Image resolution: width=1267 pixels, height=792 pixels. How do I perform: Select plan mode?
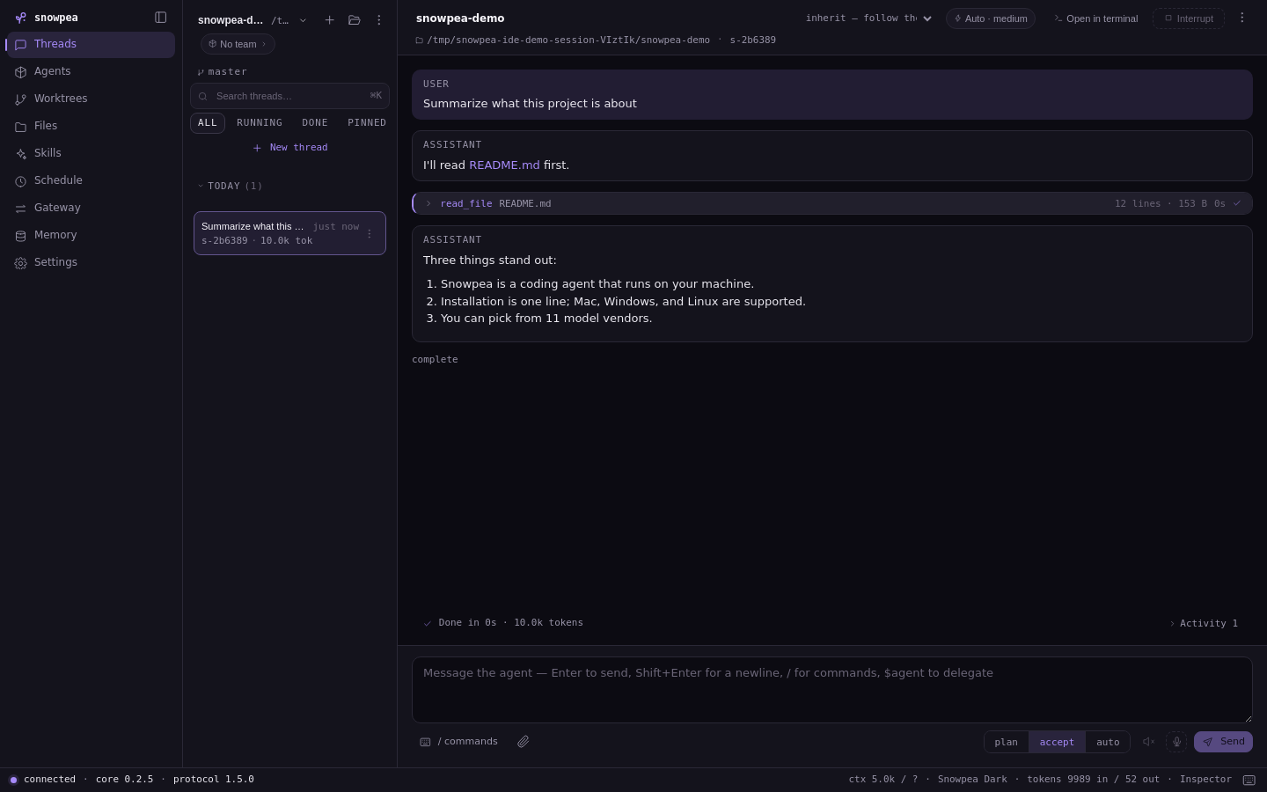coord(1006,742)
